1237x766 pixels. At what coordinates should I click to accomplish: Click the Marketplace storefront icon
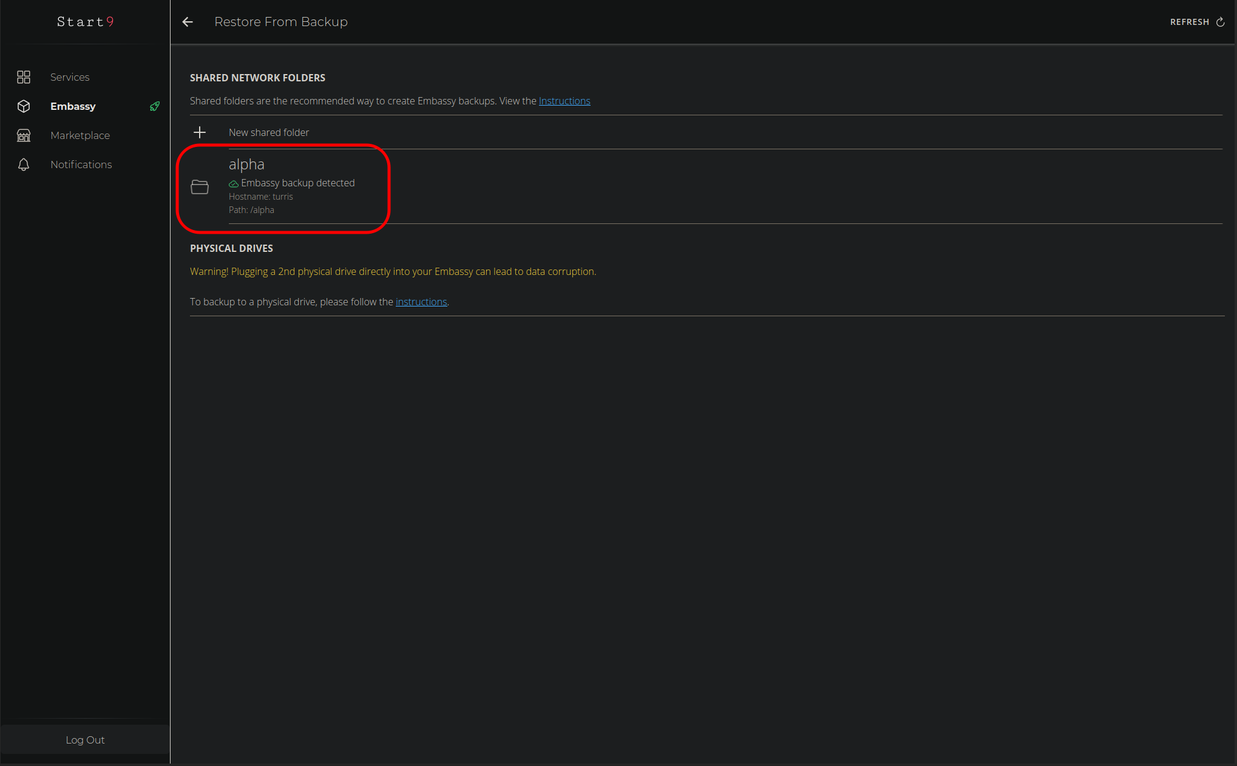pos(24,135)
